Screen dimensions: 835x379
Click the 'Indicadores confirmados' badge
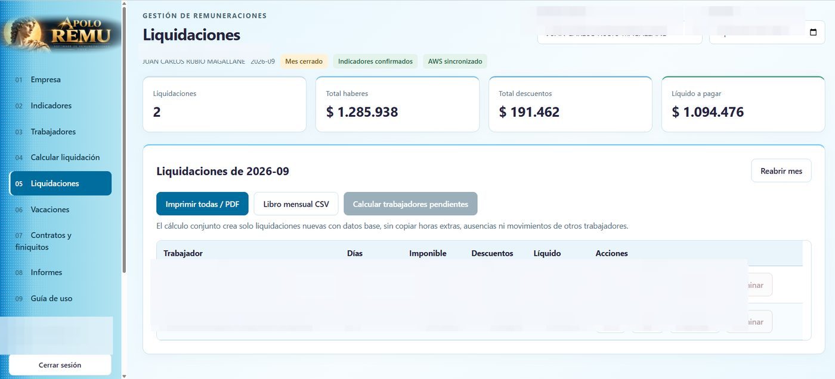point(375,61)
